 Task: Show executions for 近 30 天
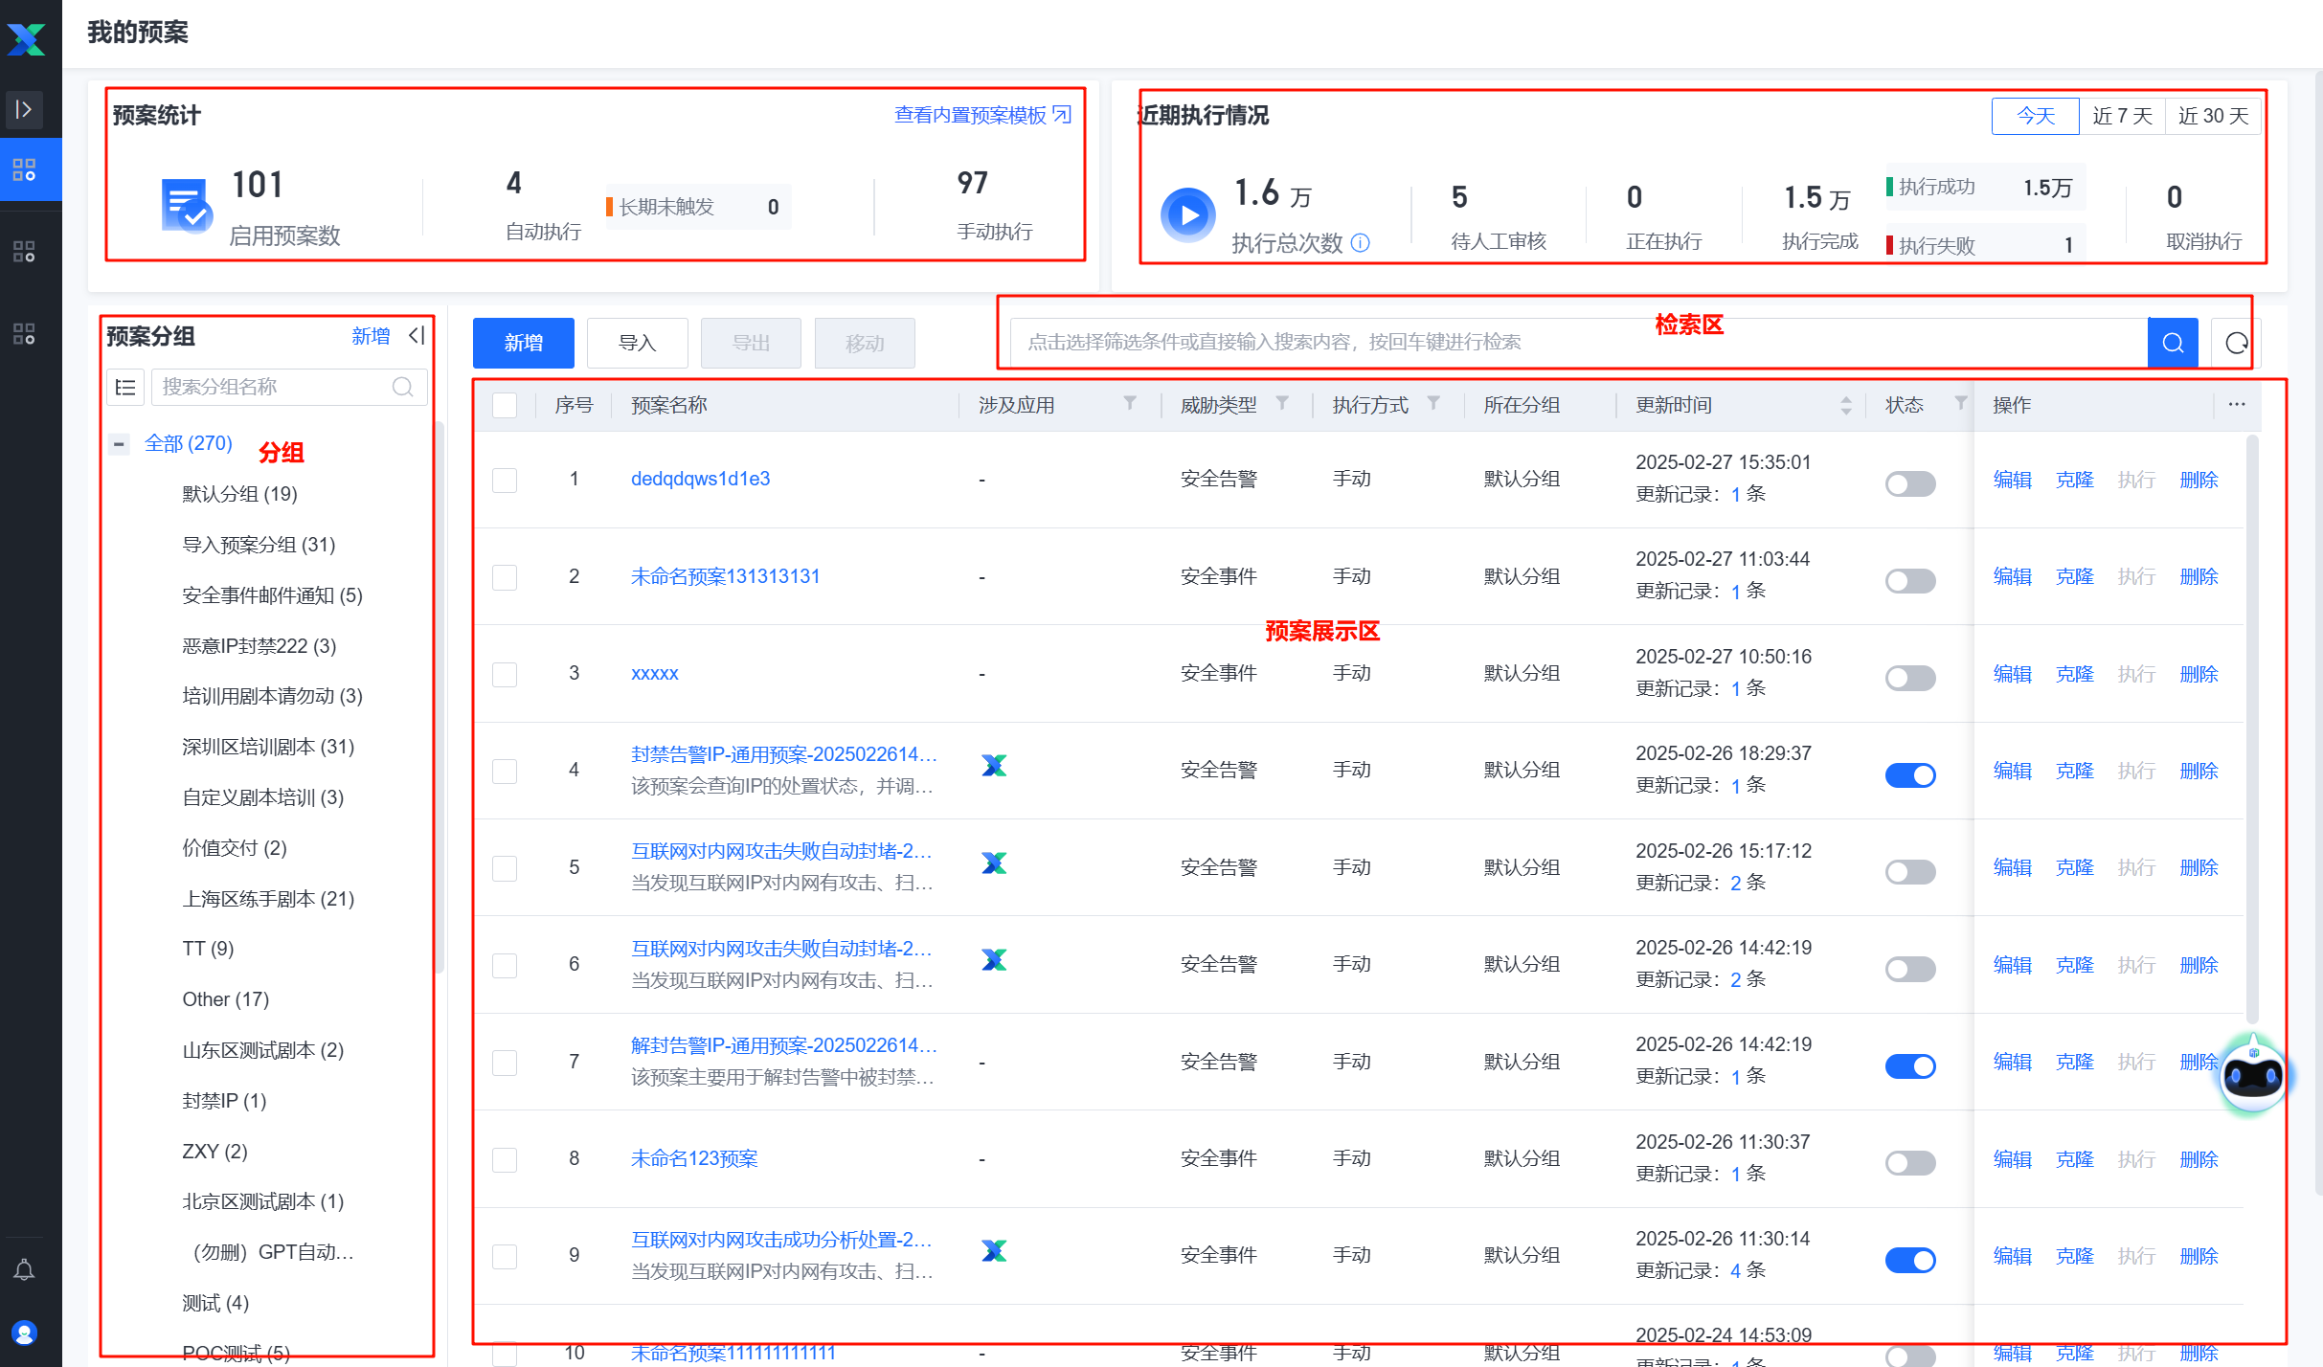tap(2213, 116)
